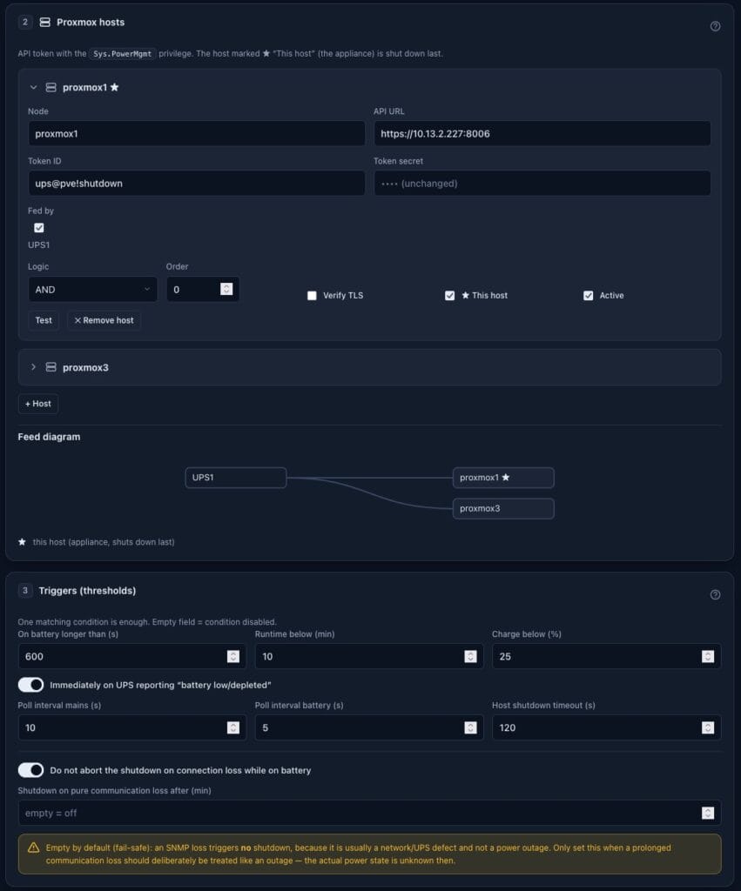Click the Proxmox hosts section server icon
741x891 pixels.
44,22
